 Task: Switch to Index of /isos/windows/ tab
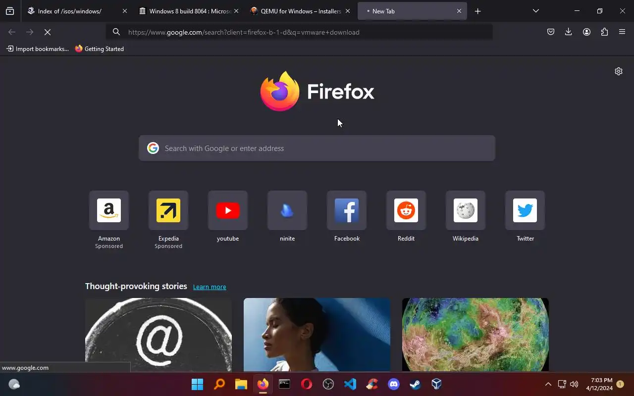77,11
